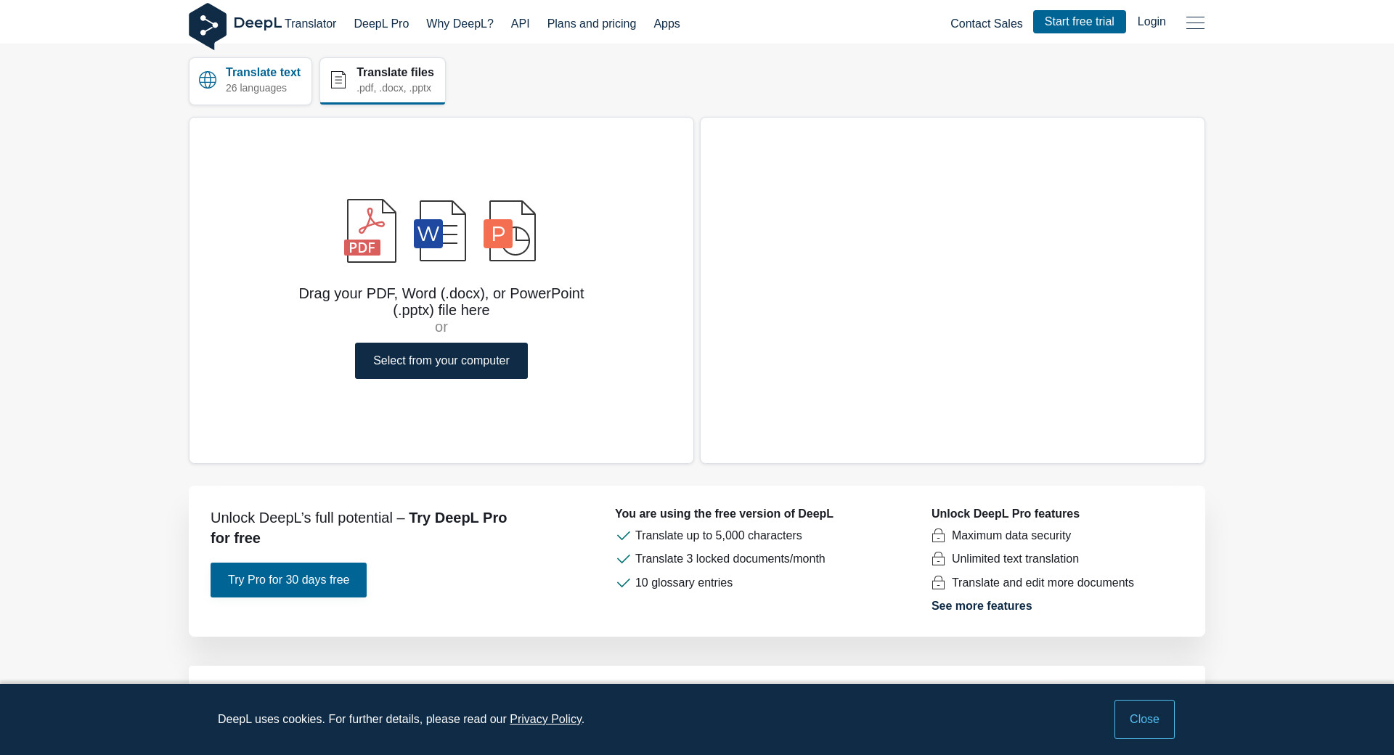This screenshot has width=1394, height=755.
Task: Go to Plans and pricing
Action: click(x=591, y=24)
